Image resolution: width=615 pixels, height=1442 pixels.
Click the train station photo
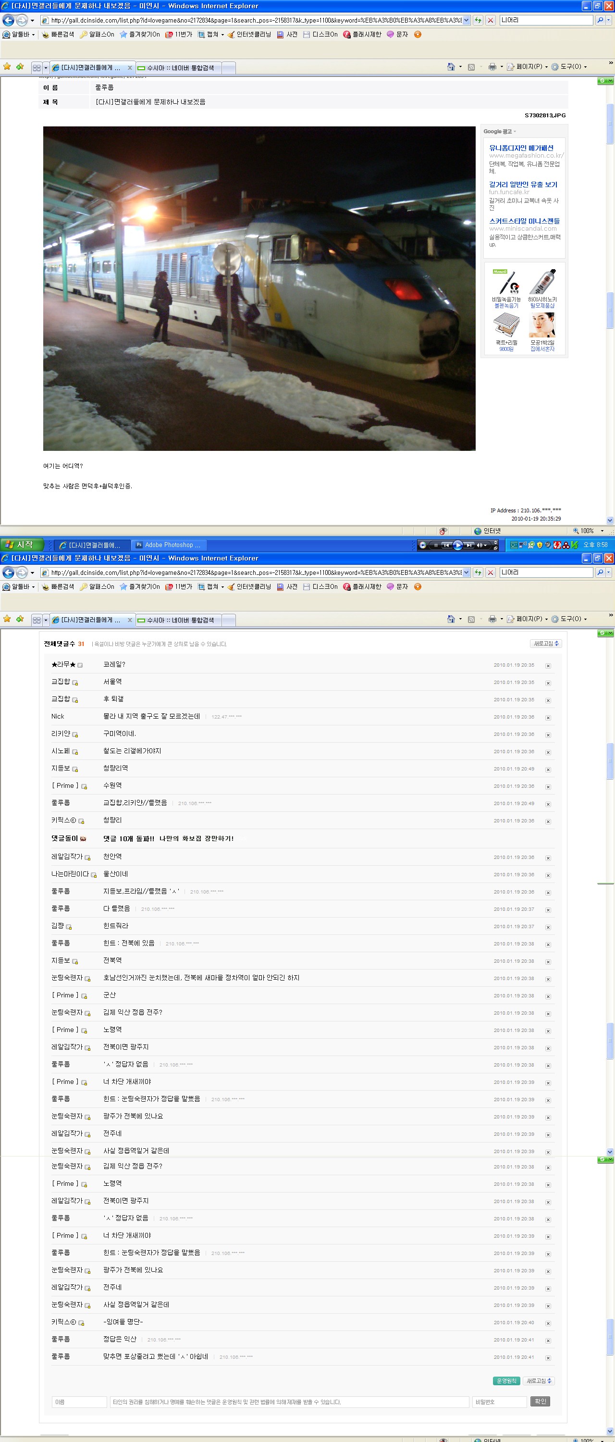click(259, 288)
